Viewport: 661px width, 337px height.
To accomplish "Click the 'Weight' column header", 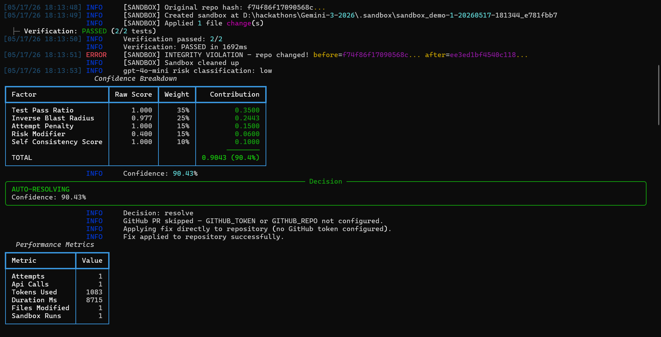I will (177, 95).
